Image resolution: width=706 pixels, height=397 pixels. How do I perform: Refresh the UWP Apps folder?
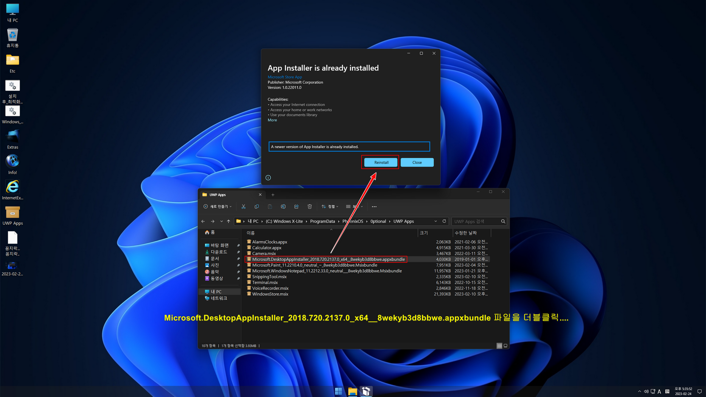[x=444, y=221]
